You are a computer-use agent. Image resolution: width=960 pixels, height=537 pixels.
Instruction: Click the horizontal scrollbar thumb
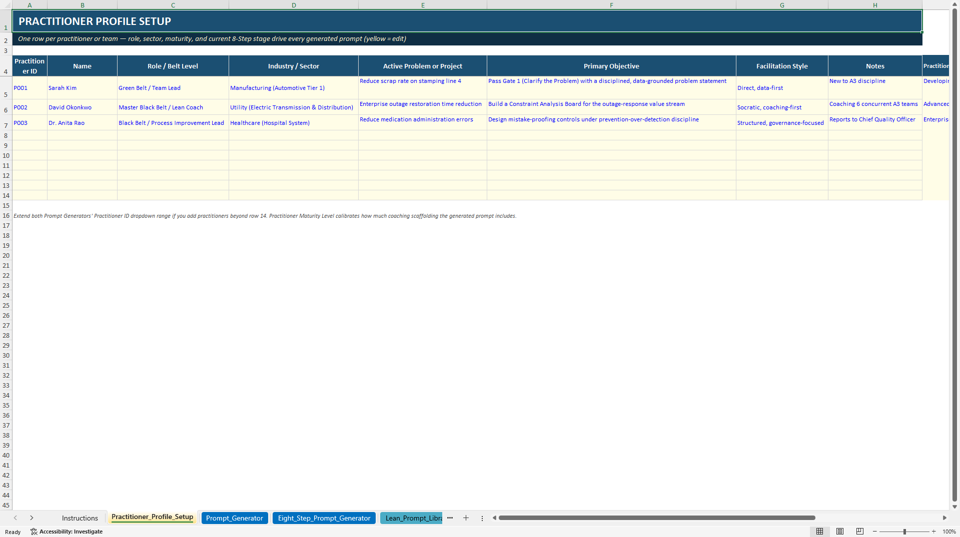657,518
